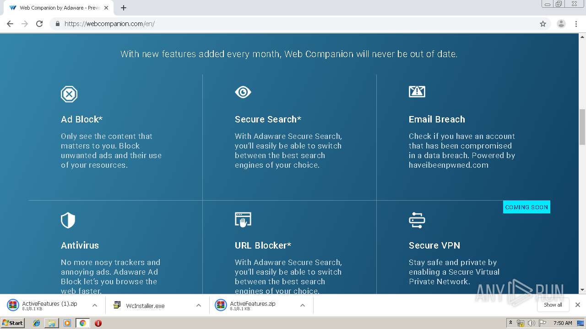Click the Ad Block* heading
The image size is (586, 329).
coord(81,119)
